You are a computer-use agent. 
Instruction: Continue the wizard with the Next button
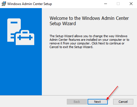[98, 102]
